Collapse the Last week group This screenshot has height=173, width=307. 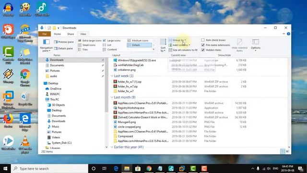pos(112,76)
